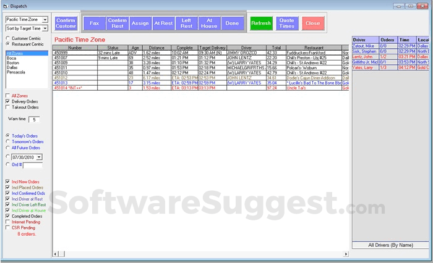The height and width of the screenshot is (263, 433).
Task: Toggle CSR Pending checkbox
Action: [7, 228]
